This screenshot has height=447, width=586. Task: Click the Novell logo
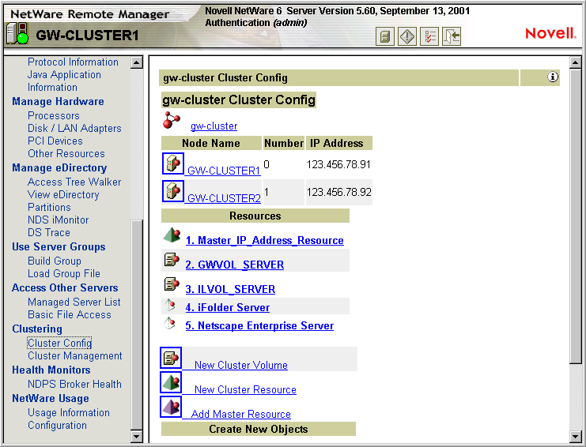click(550, 33)
